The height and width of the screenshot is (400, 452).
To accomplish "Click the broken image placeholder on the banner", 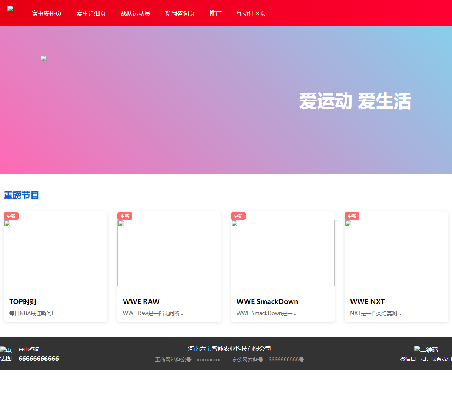I will [43, 59].
